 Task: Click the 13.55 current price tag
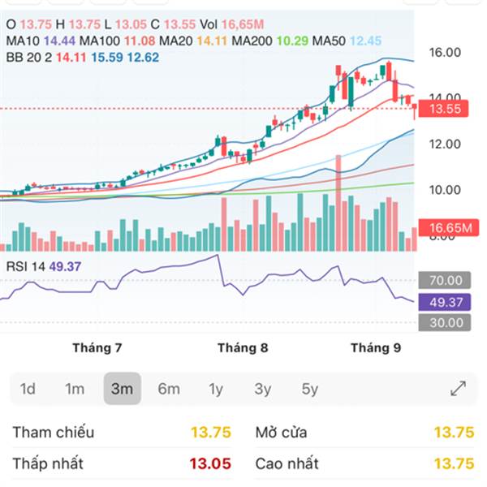pos(443,109)
